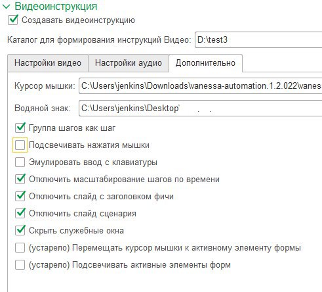Enable Подсвечивать нажатия мышки checkbox
This screenshot has height=292, width=322.
[x=20, y=145]
